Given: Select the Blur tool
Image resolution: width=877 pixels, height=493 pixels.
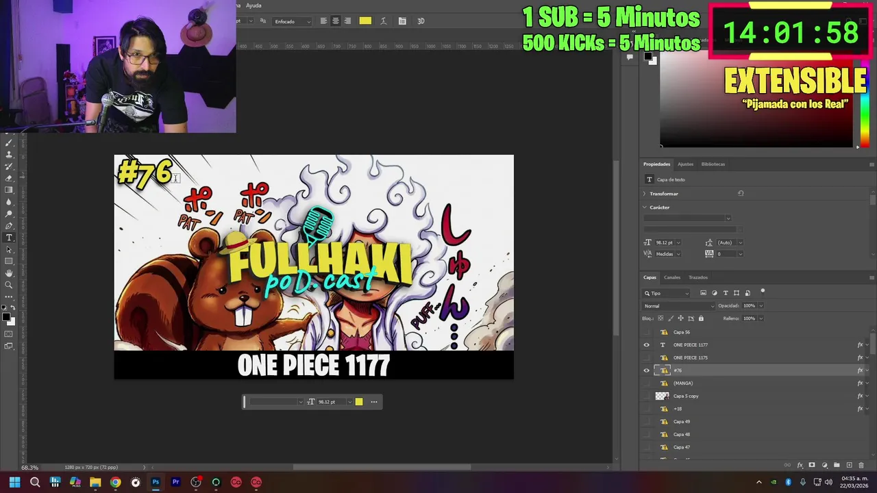Looking at the screenshot, I should (9, 202).
